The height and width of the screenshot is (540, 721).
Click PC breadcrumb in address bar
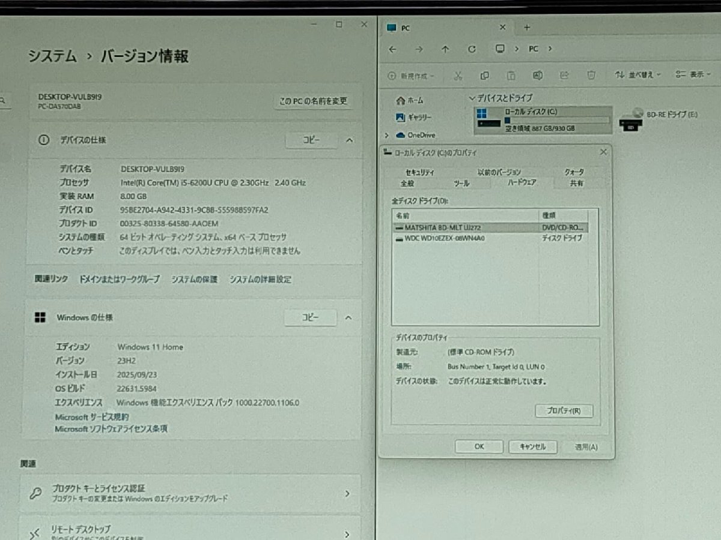[534, 49]
